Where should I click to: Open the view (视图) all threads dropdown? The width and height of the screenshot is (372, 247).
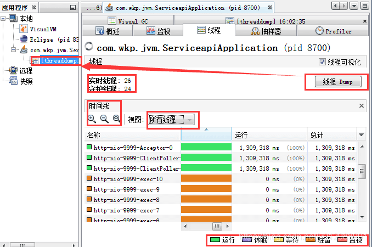point(171,120)
